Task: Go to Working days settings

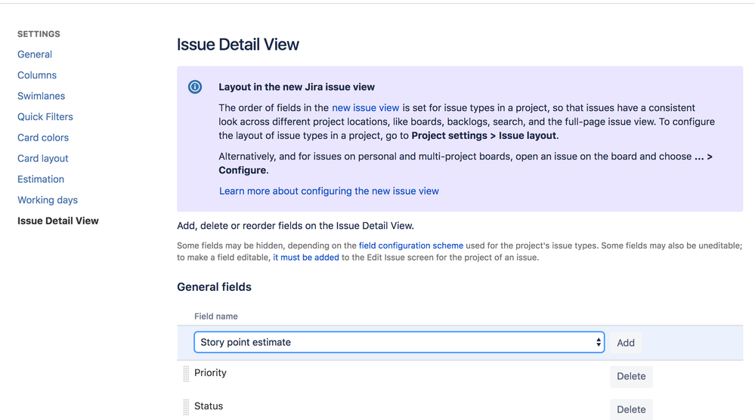Action: click(x=48, y=200)
